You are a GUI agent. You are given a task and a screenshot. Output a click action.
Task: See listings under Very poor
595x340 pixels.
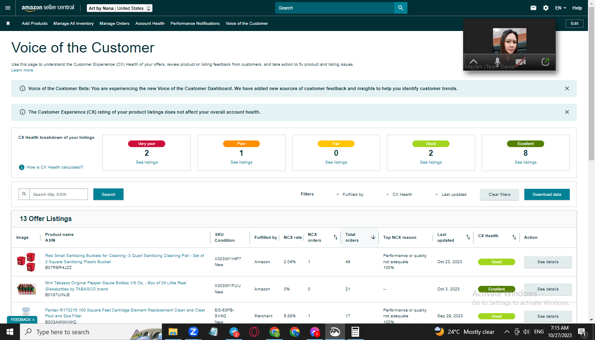pyautogui.click(x=147, y=162)
